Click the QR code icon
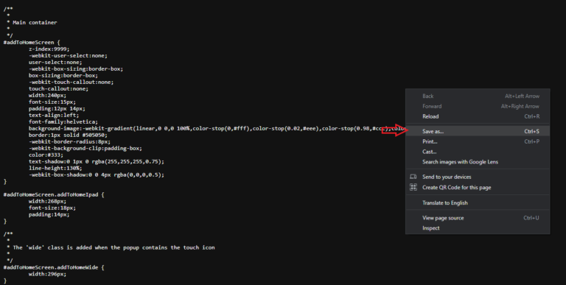This screenshot has width=566, height=285. coord(413,187)
